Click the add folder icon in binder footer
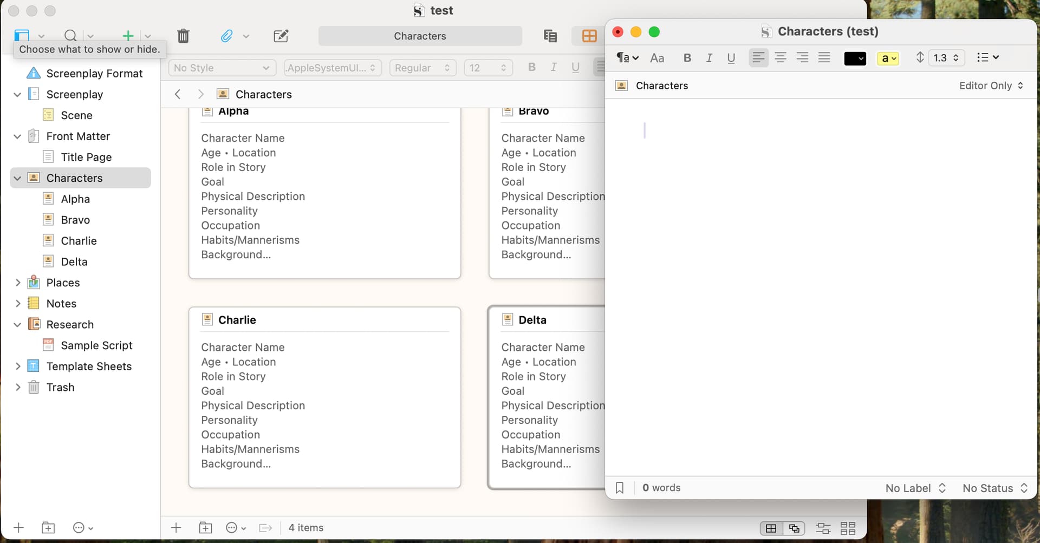1040x543 pixels. pos(48,527)
